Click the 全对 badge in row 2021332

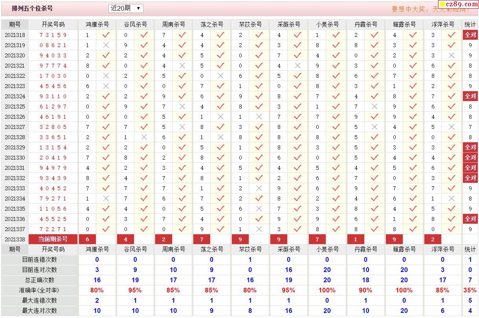470,178
